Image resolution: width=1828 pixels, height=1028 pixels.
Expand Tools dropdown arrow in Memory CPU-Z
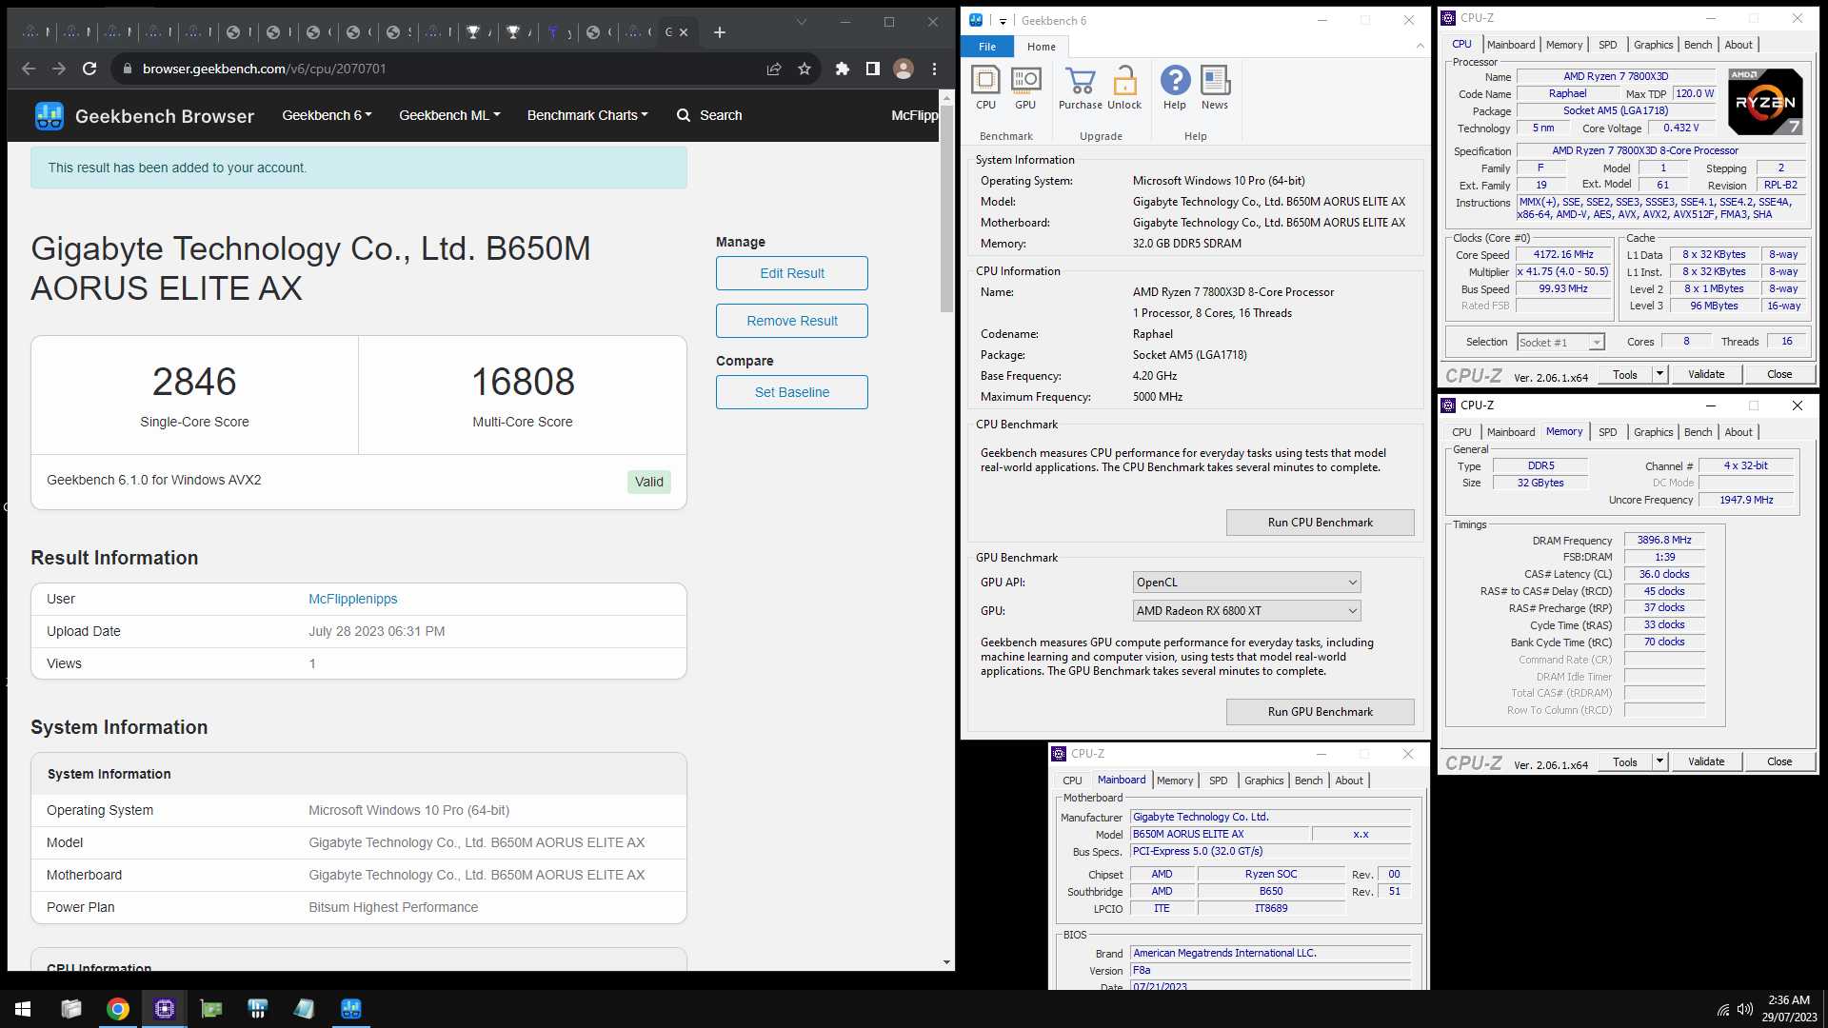point(1659,761)
